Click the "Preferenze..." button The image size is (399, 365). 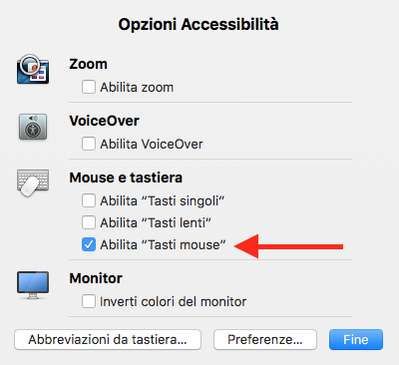[265, 340]
